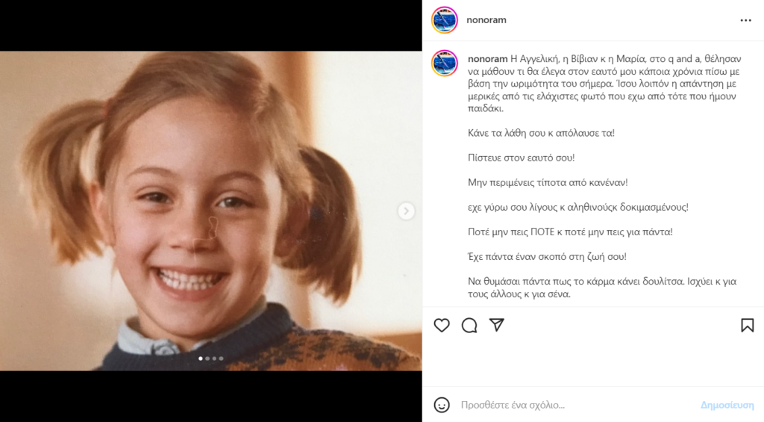Click the caption line 'Έχε πάντα έναν σκοπό στη ζωή σου!'
The height and width of the screenshot is (422, 764).
(x=547, y=257)
